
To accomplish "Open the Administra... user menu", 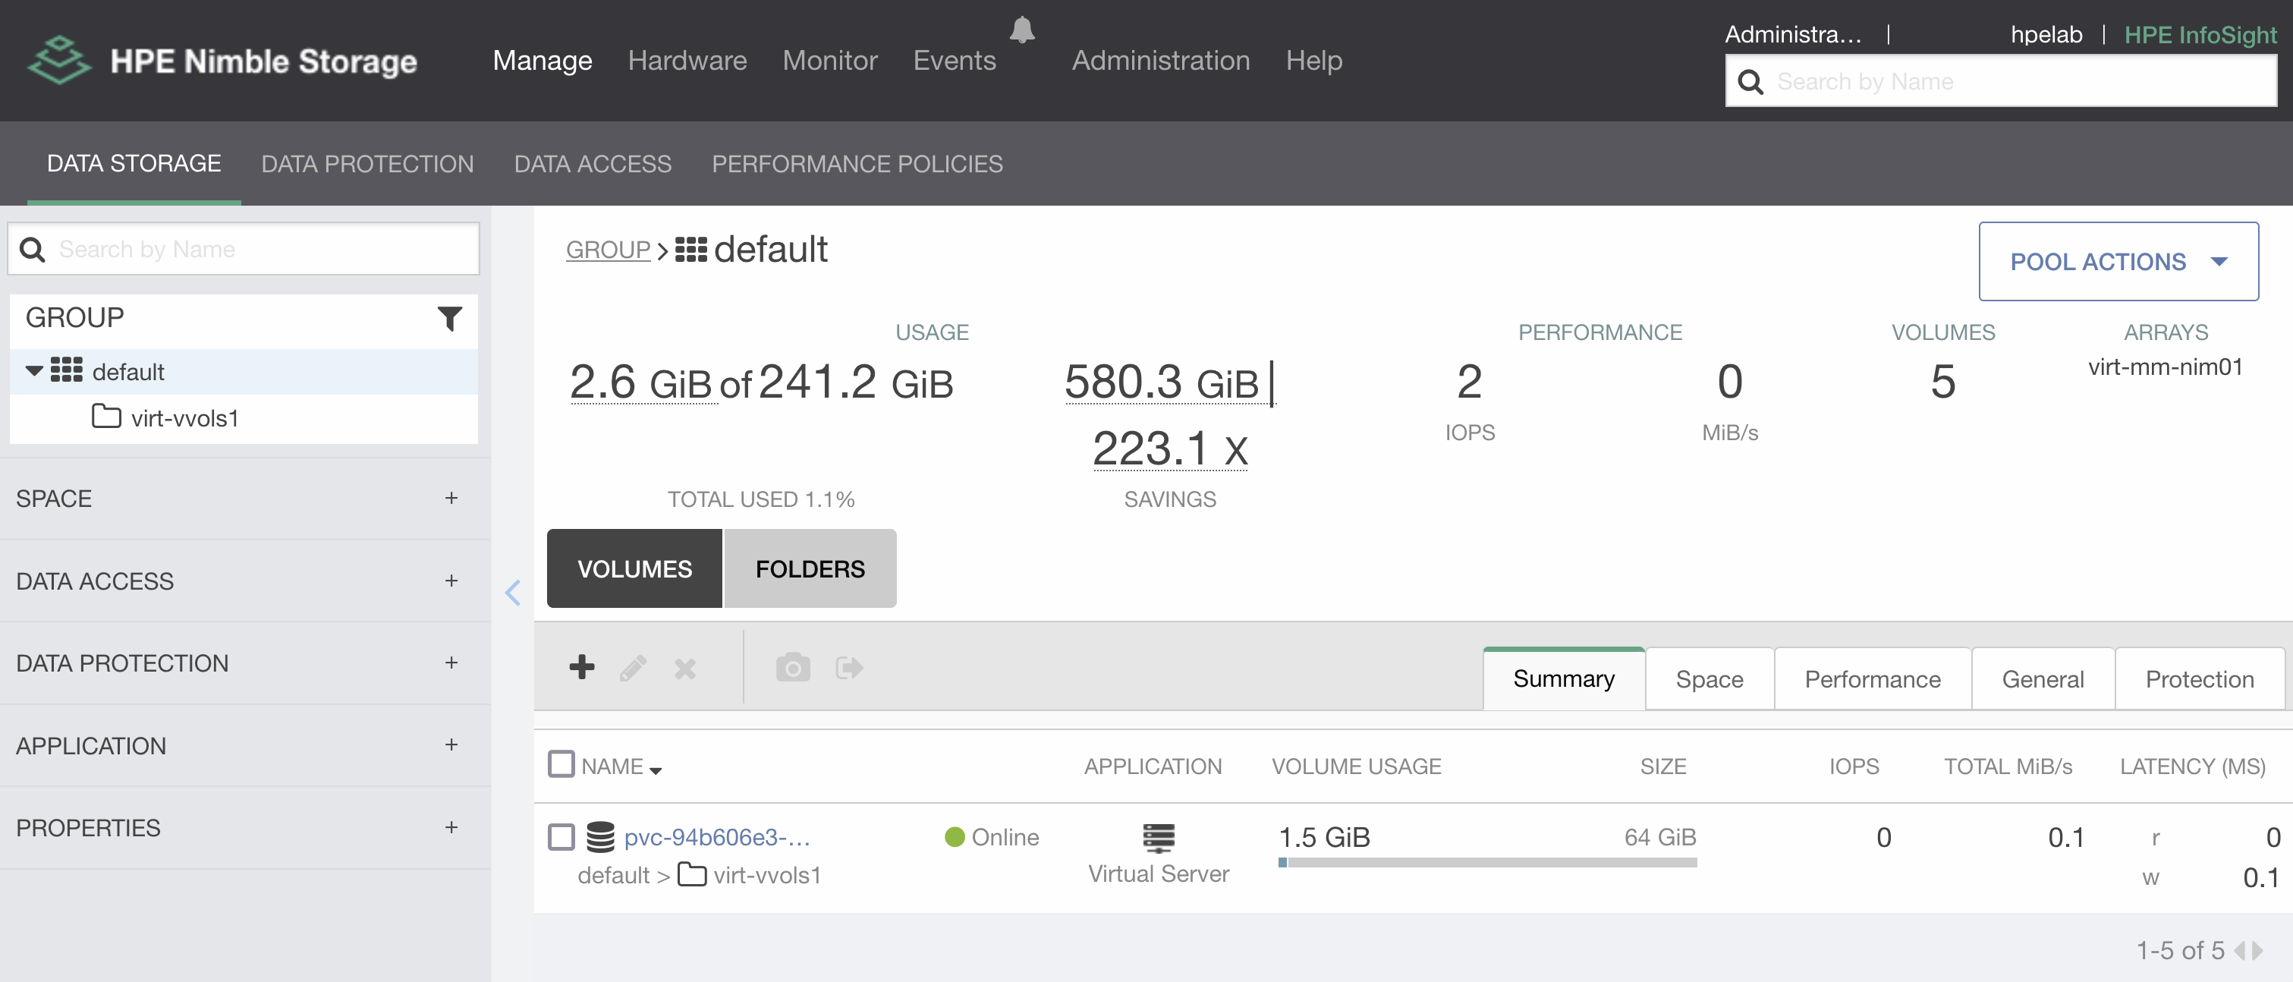I will tap(1793, 35).
